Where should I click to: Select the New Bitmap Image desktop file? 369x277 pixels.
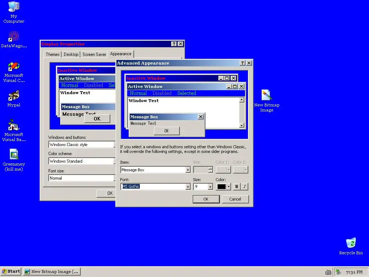pos(267,101)
